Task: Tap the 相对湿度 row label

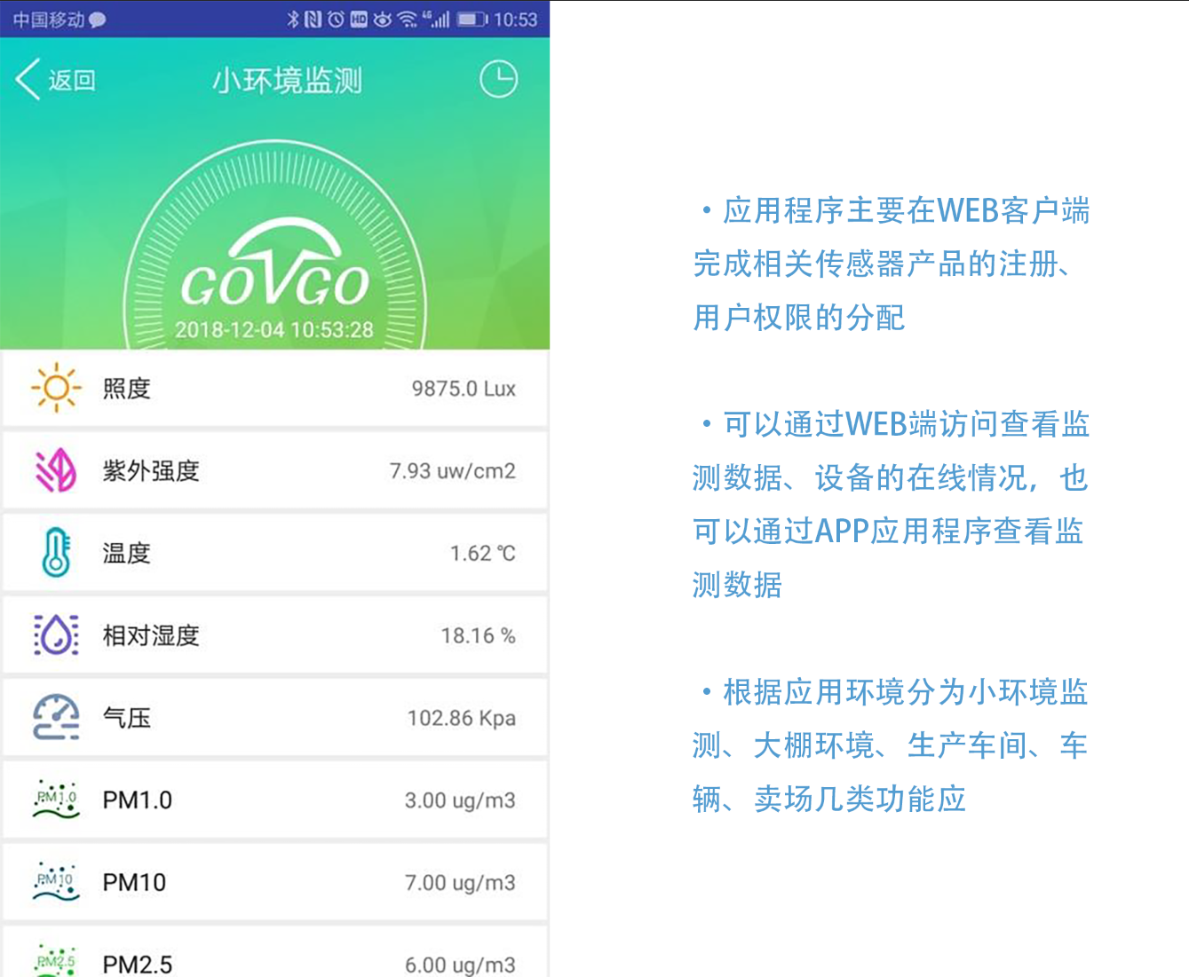Action: tap(151, 635)
